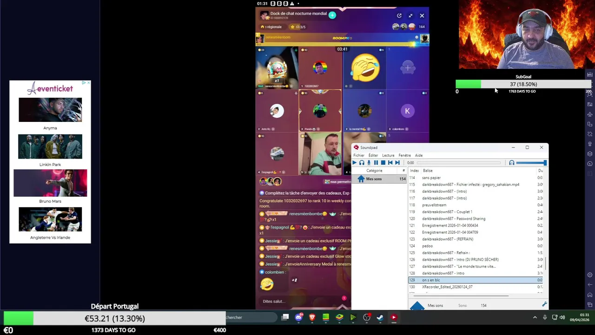Show hidden system tray icons chevron
This screenshot has width=595, height=335.
[x=535, y=318]
